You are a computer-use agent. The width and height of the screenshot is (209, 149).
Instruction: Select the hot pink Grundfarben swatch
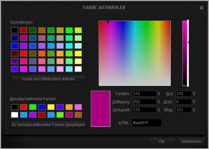click(x=24, y=61)
